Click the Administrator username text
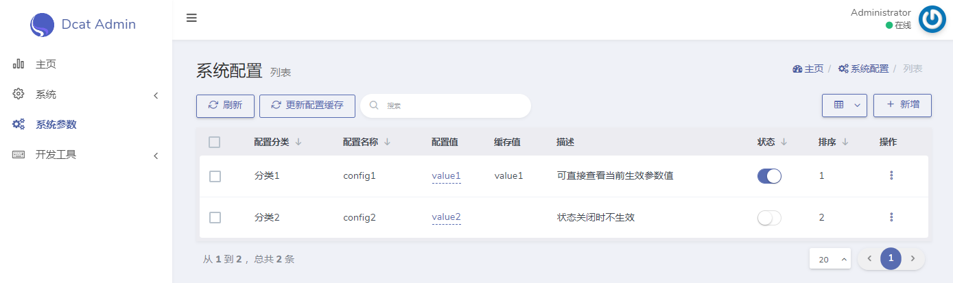 [881, 12]
